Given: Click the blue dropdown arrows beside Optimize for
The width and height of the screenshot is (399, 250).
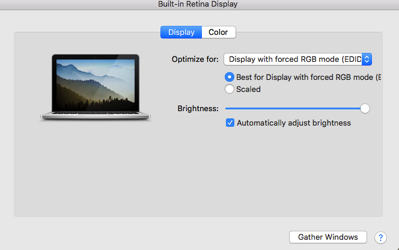Looking at the screenshot, I should 367,59.
